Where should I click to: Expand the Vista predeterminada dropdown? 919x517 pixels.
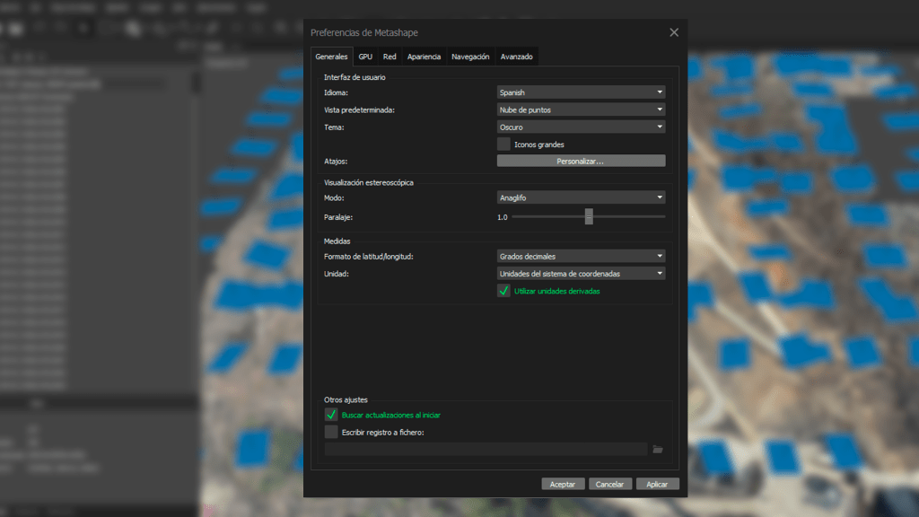pyautogui.click(x=581, y=110)
